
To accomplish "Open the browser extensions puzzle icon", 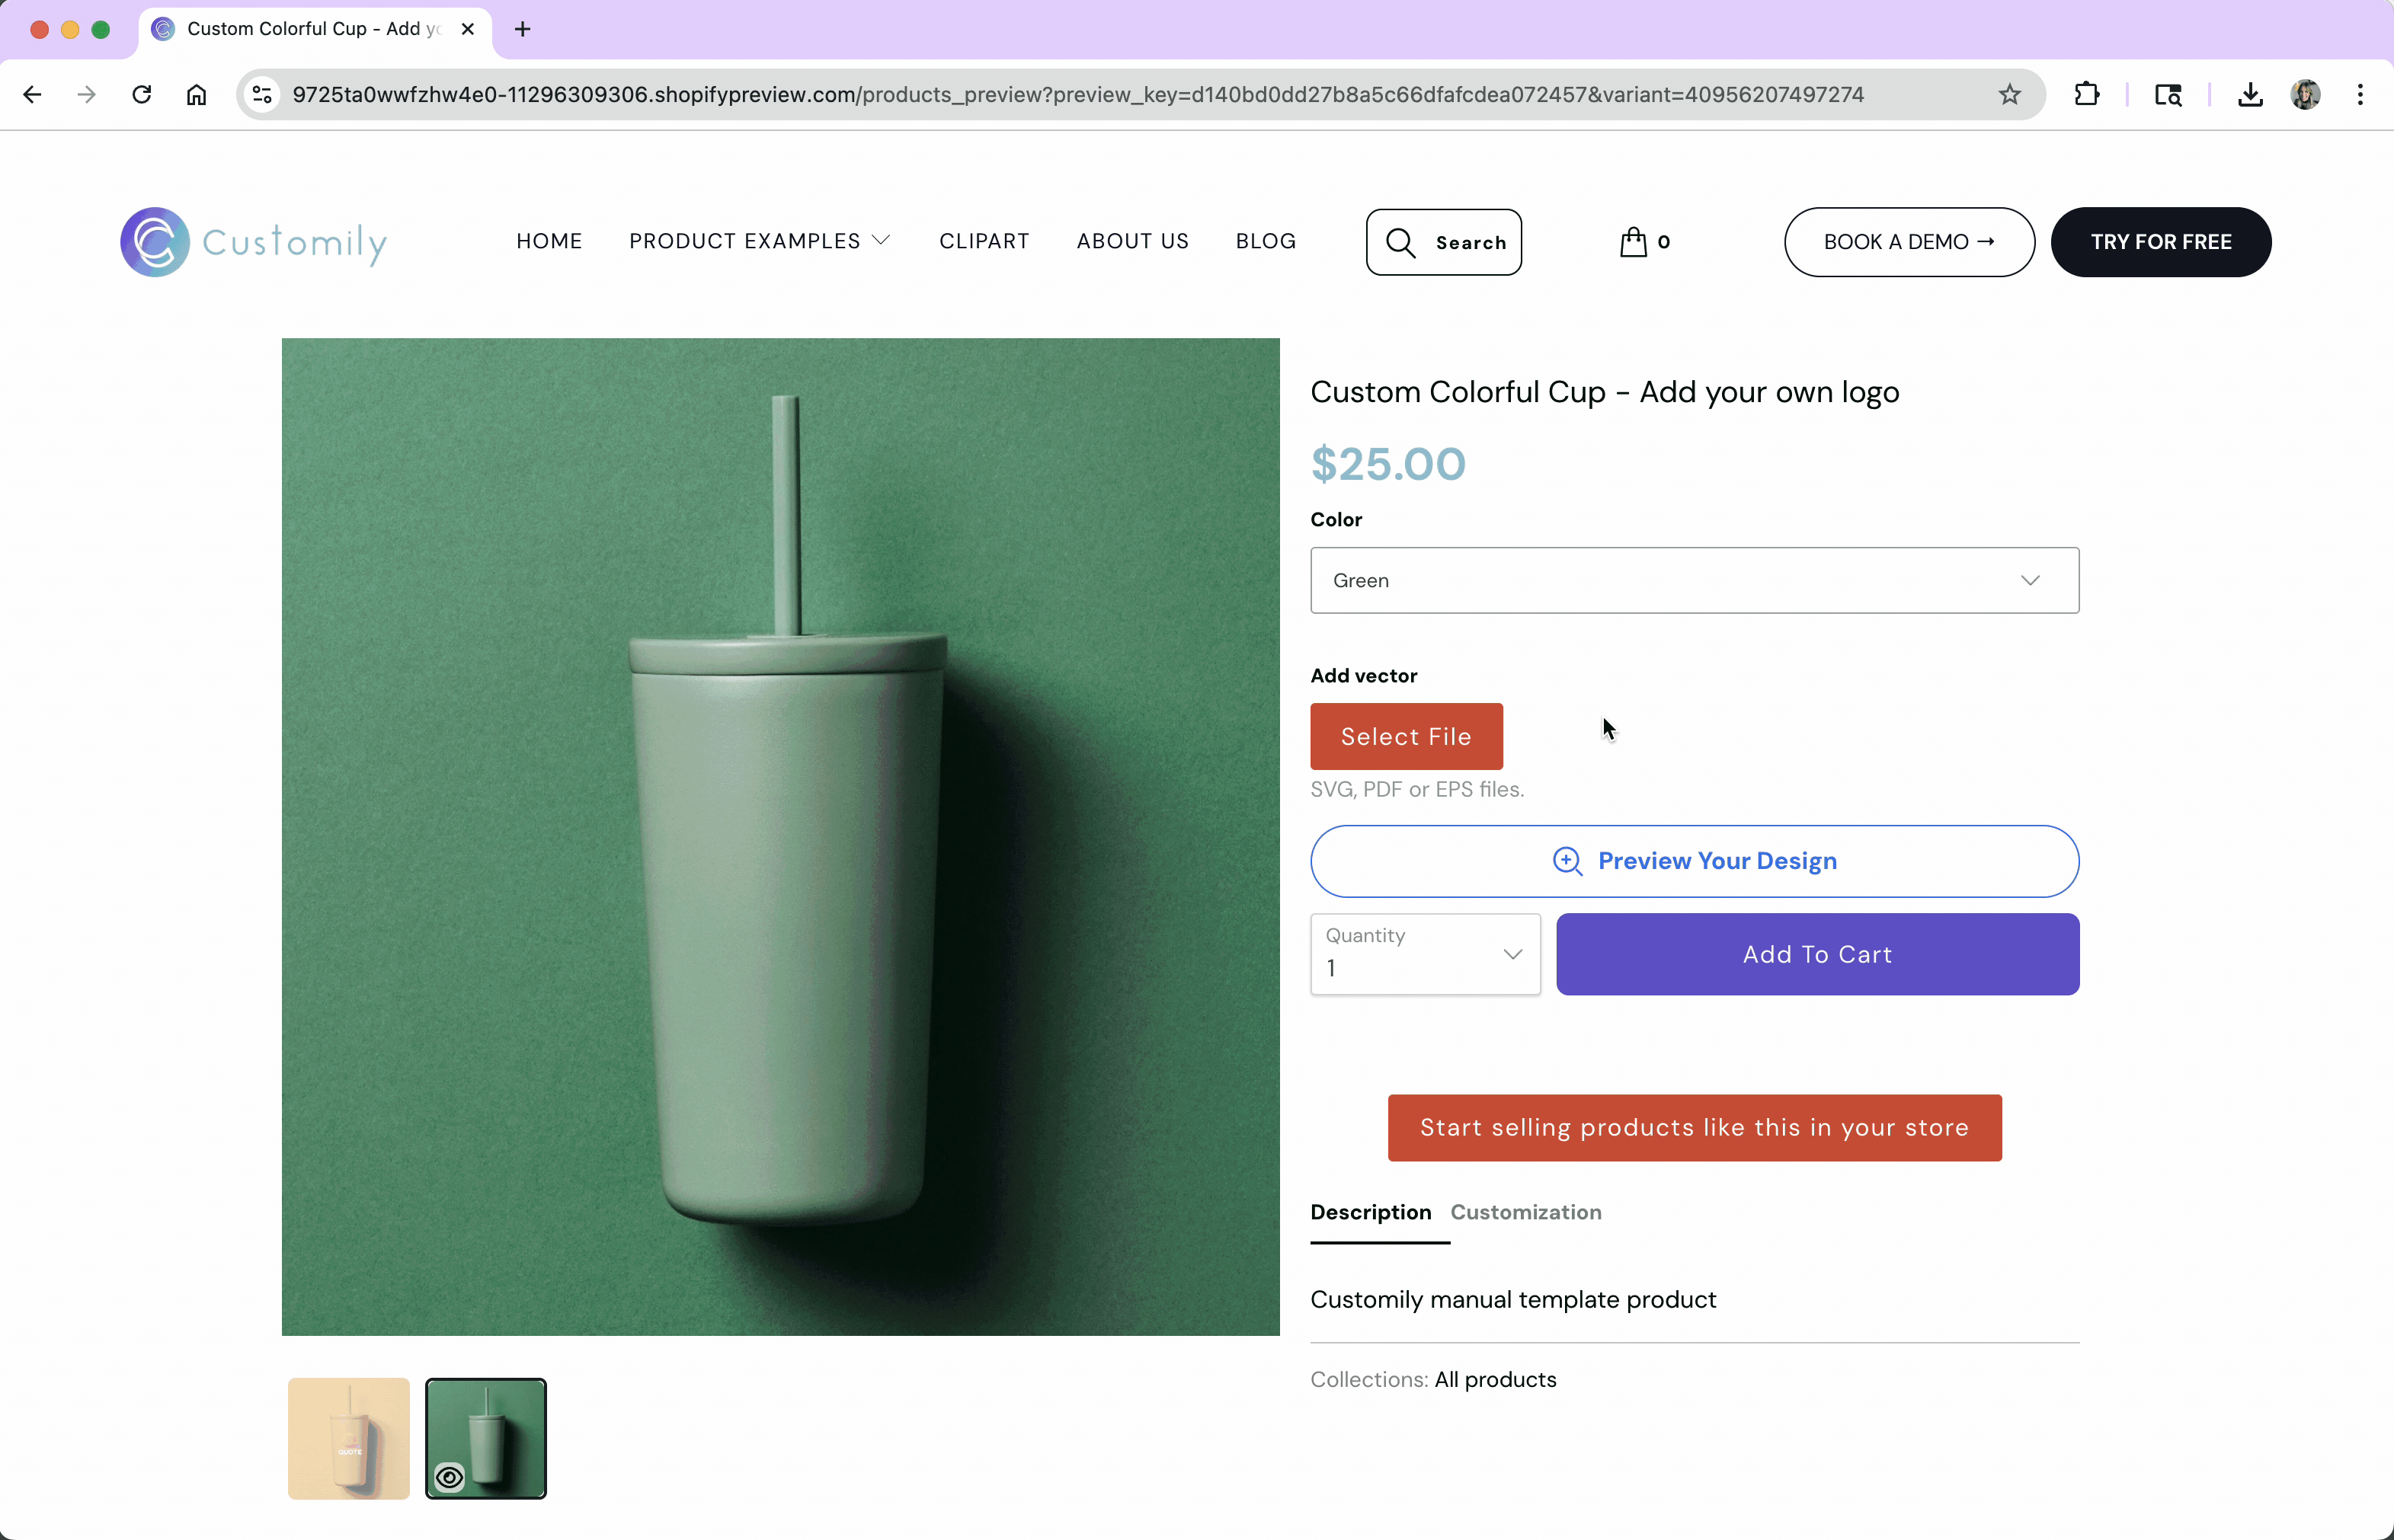I will 2086,95.
